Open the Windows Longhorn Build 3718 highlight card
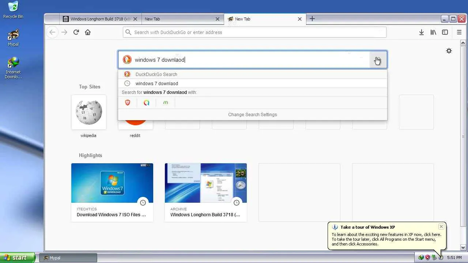Screen dimensions: 468x263 point(206,192)
